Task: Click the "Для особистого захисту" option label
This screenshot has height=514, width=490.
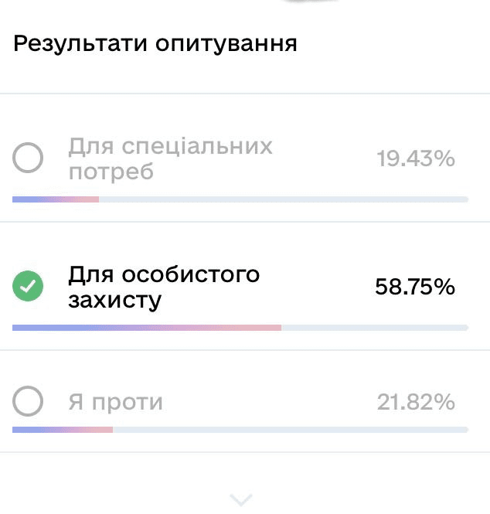Action: point(164,288)
